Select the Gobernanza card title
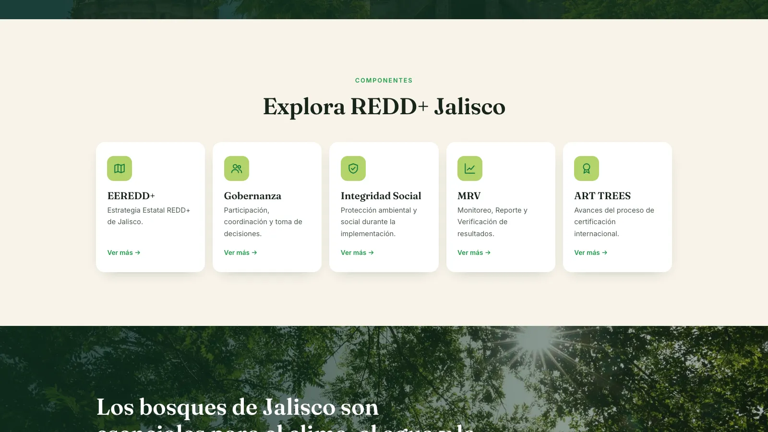The width and height of the screenshot is (768, 432). [x=252, y=196]
